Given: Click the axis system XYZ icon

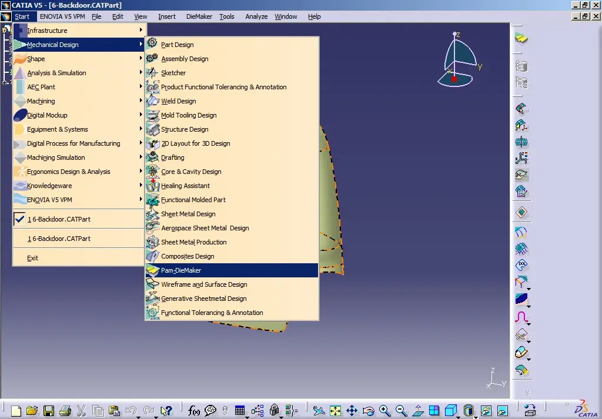Looking at the screenshot, I should pos(521,158).
